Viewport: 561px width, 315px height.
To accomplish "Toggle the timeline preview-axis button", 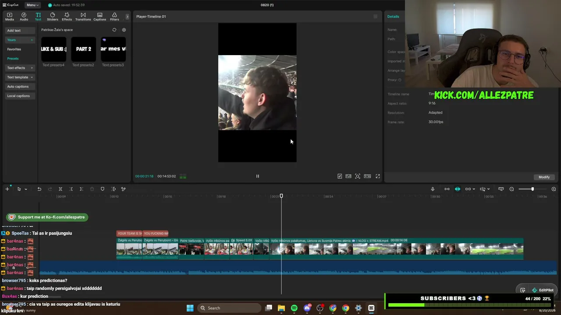I will (483, 189).
